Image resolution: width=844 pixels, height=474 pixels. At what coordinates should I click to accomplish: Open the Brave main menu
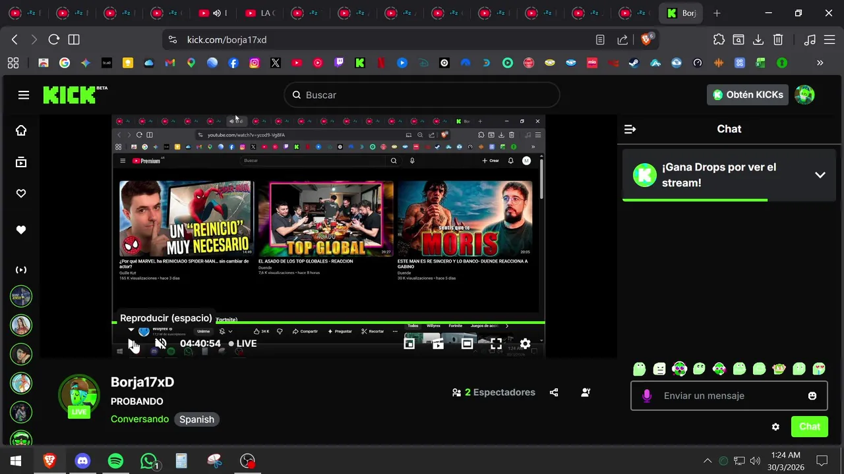coord(829,39)
